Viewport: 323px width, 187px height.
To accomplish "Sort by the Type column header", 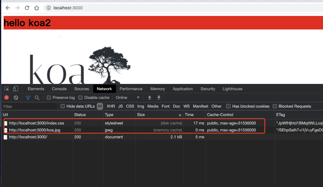I will click(x=120, y=115).
